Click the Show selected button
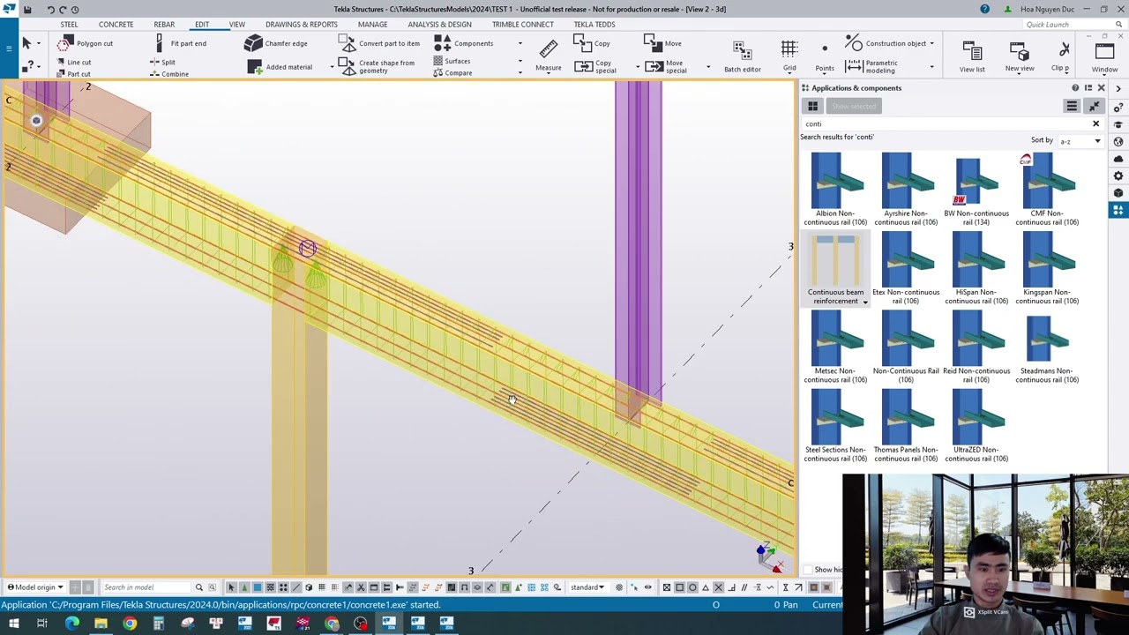The image size is (1129, 635). [854, 106]
